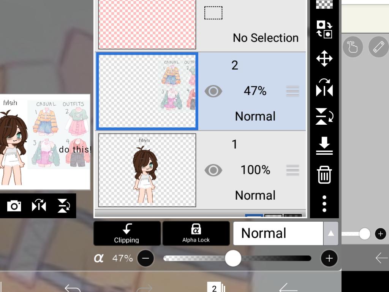Viewport: 389px width, 292px height.
Task: Enable Alpha Lock on the layer
Action: point(196,233)
